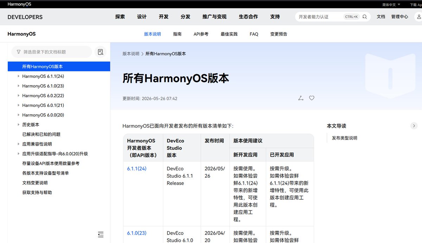Collapse the 本文导读 panel arrow
Image resolution: width=422 pixels, height=243 pixels.
tap(414, 126)
